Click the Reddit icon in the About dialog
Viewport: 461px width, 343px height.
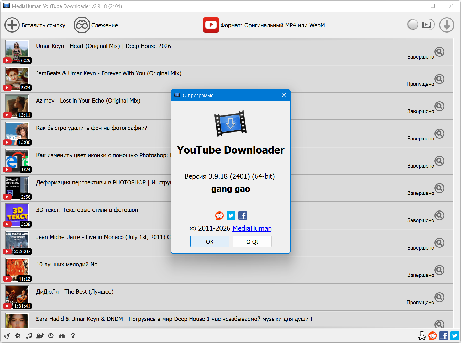pos(219,215)
